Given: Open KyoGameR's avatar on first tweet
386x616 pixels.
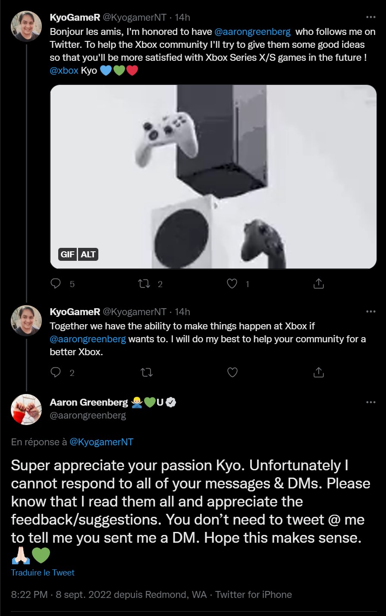Looking at the screenshot, I should pos(26,26).
